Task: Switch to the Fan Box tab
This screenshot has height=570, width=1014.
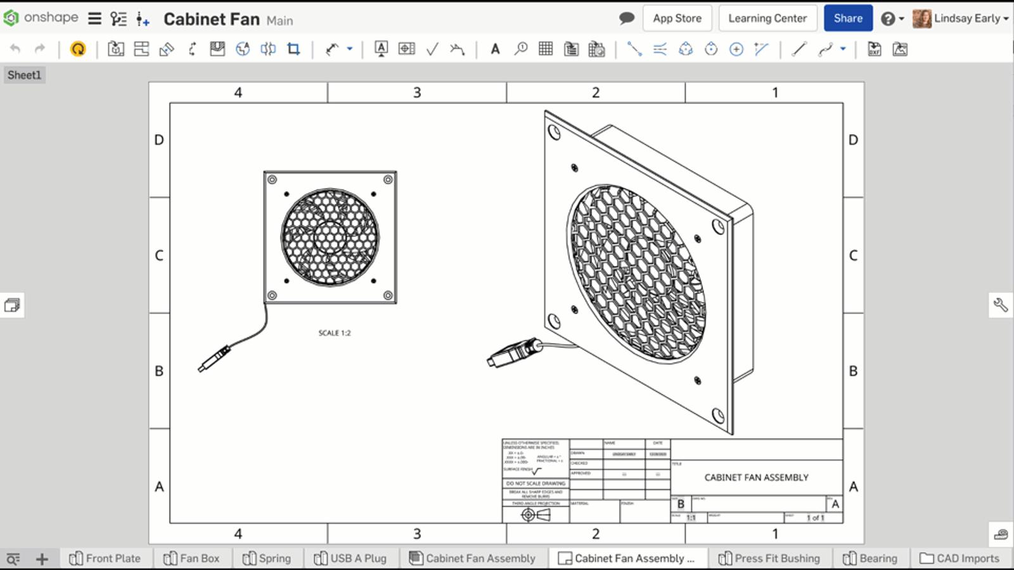Action: click(192, 559)
